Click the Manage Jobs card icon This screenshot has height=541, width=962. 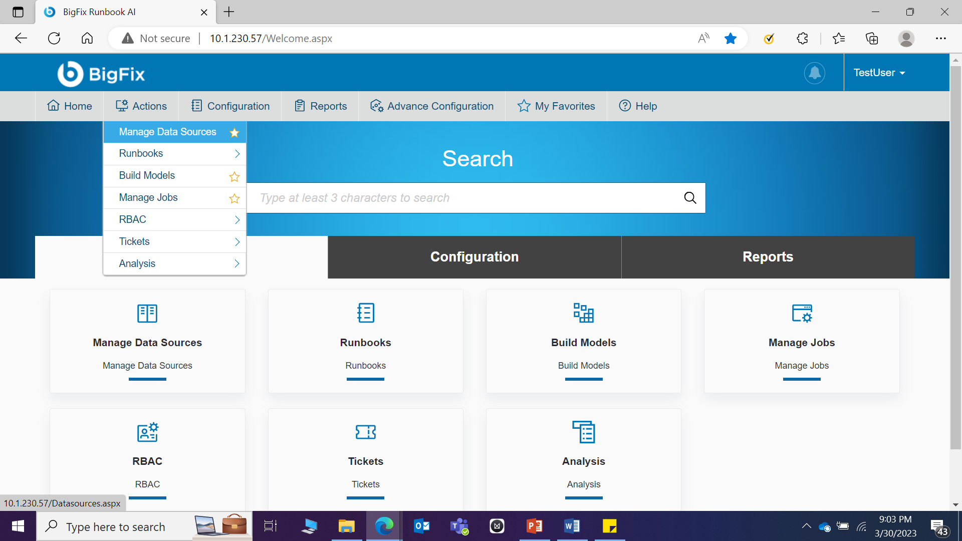802,314
